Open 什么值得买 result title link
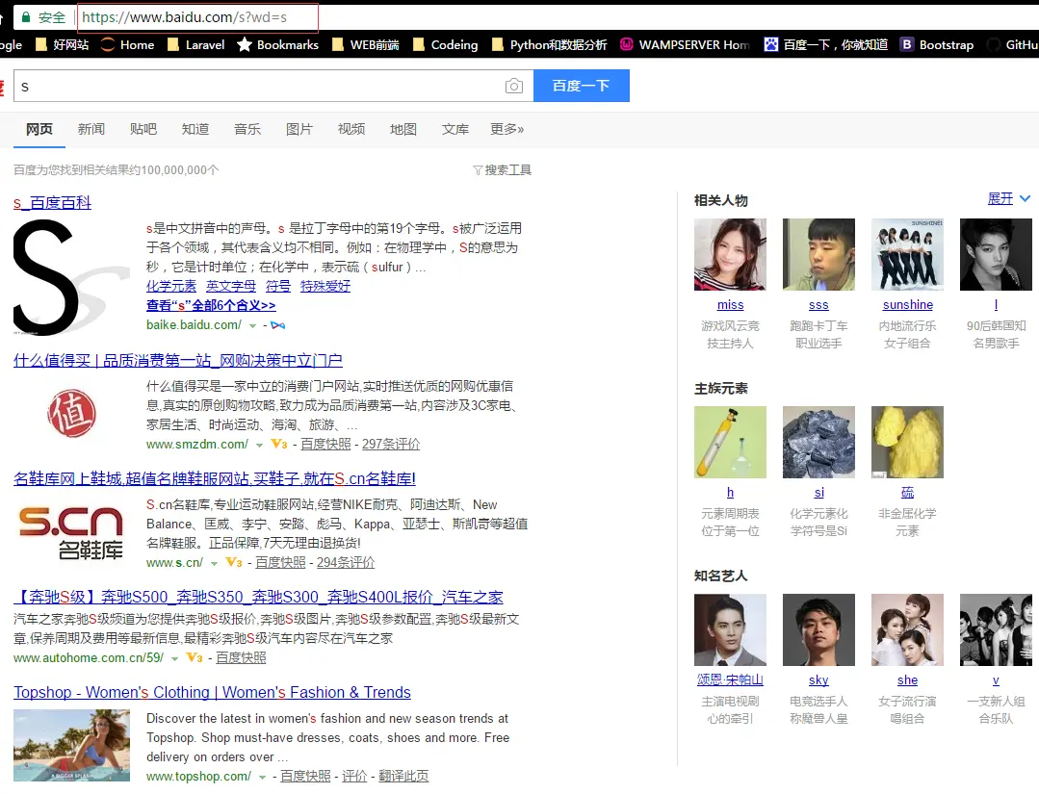The width and height of the screenshot is (1039, 794). click(x=177, y=360)
